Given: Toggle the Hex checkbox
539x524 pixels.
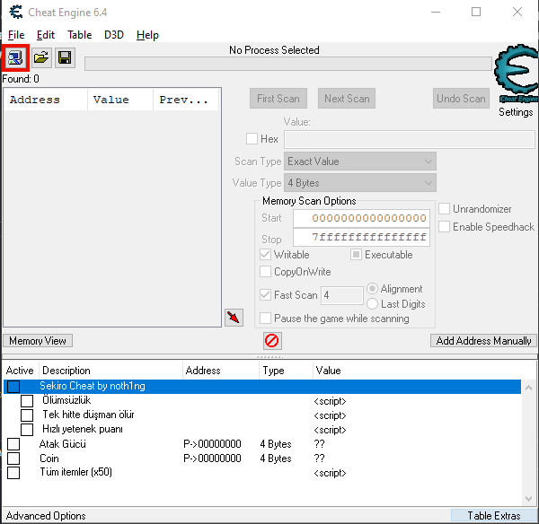Looking at the screenshot, I should [x=252, y=139].
